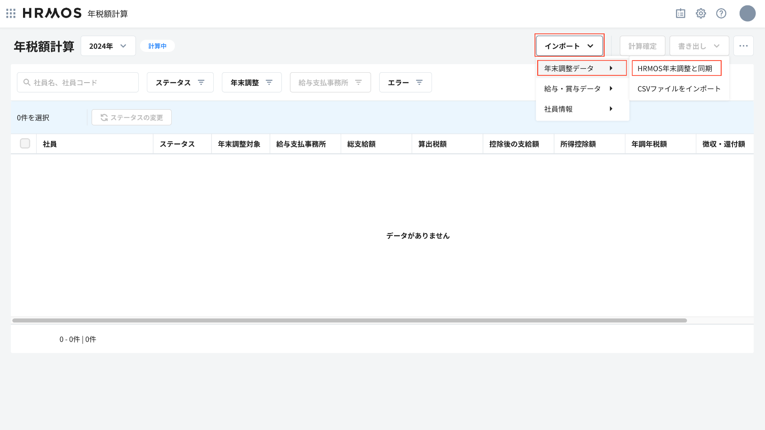Click the horizontal table scrollbar
The image size is (765, 430).
pyautogui.click(x=349, y=321)
